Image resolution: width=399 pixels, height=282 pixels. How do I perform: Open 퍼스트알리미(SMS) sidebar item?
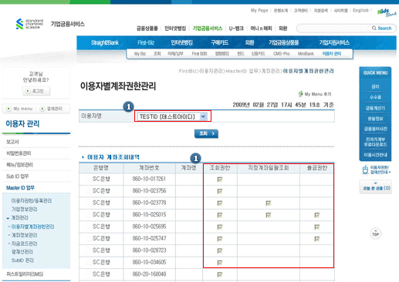pyautogui.click(x=25, y=274)
